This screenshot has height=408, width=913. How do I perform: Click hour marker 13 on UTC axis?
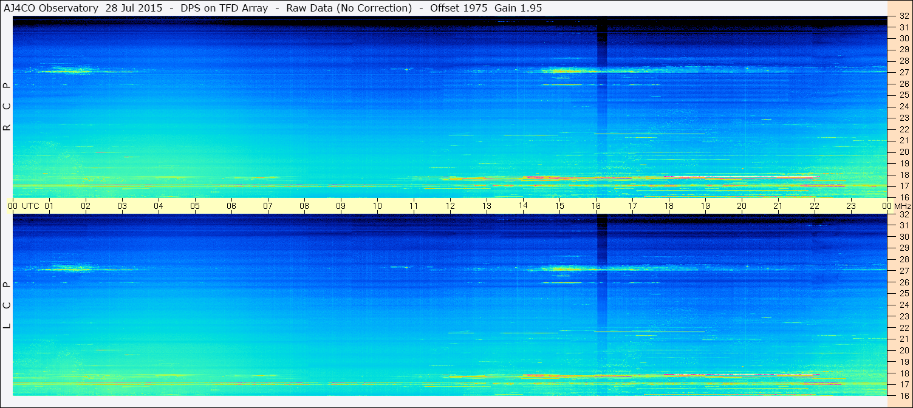click(x=487, y=206)
